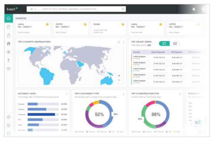The width and height of the screenshot is (216, 145).
Task: Click the globe icon in left sidebar
Action: 9,43
